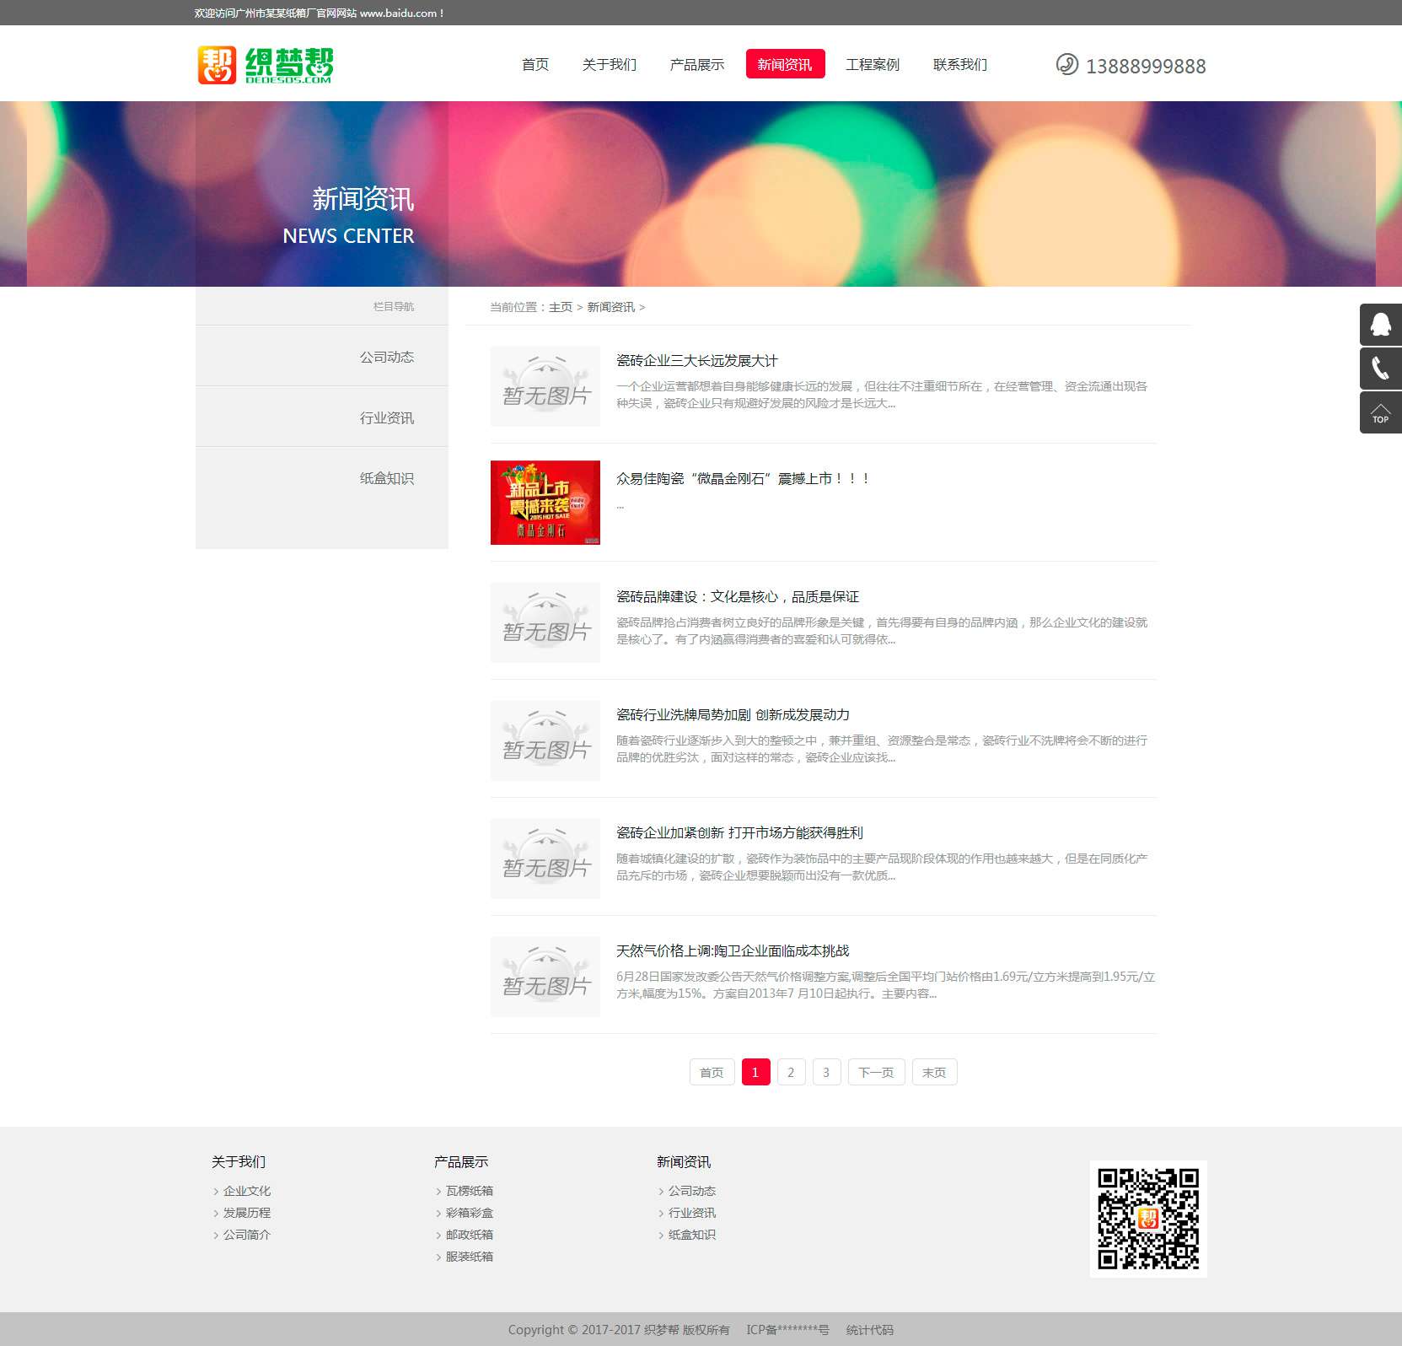Viewport: 1402px width, 1346px height.
Task: Click the phone icon in floating sidebar
Action: pyautogui.click(x=1380, y=369)
